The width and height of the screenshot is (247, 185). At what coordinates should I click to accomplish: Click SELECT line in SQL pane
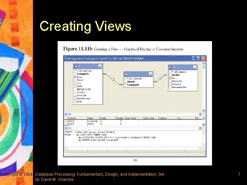[90, 132]
